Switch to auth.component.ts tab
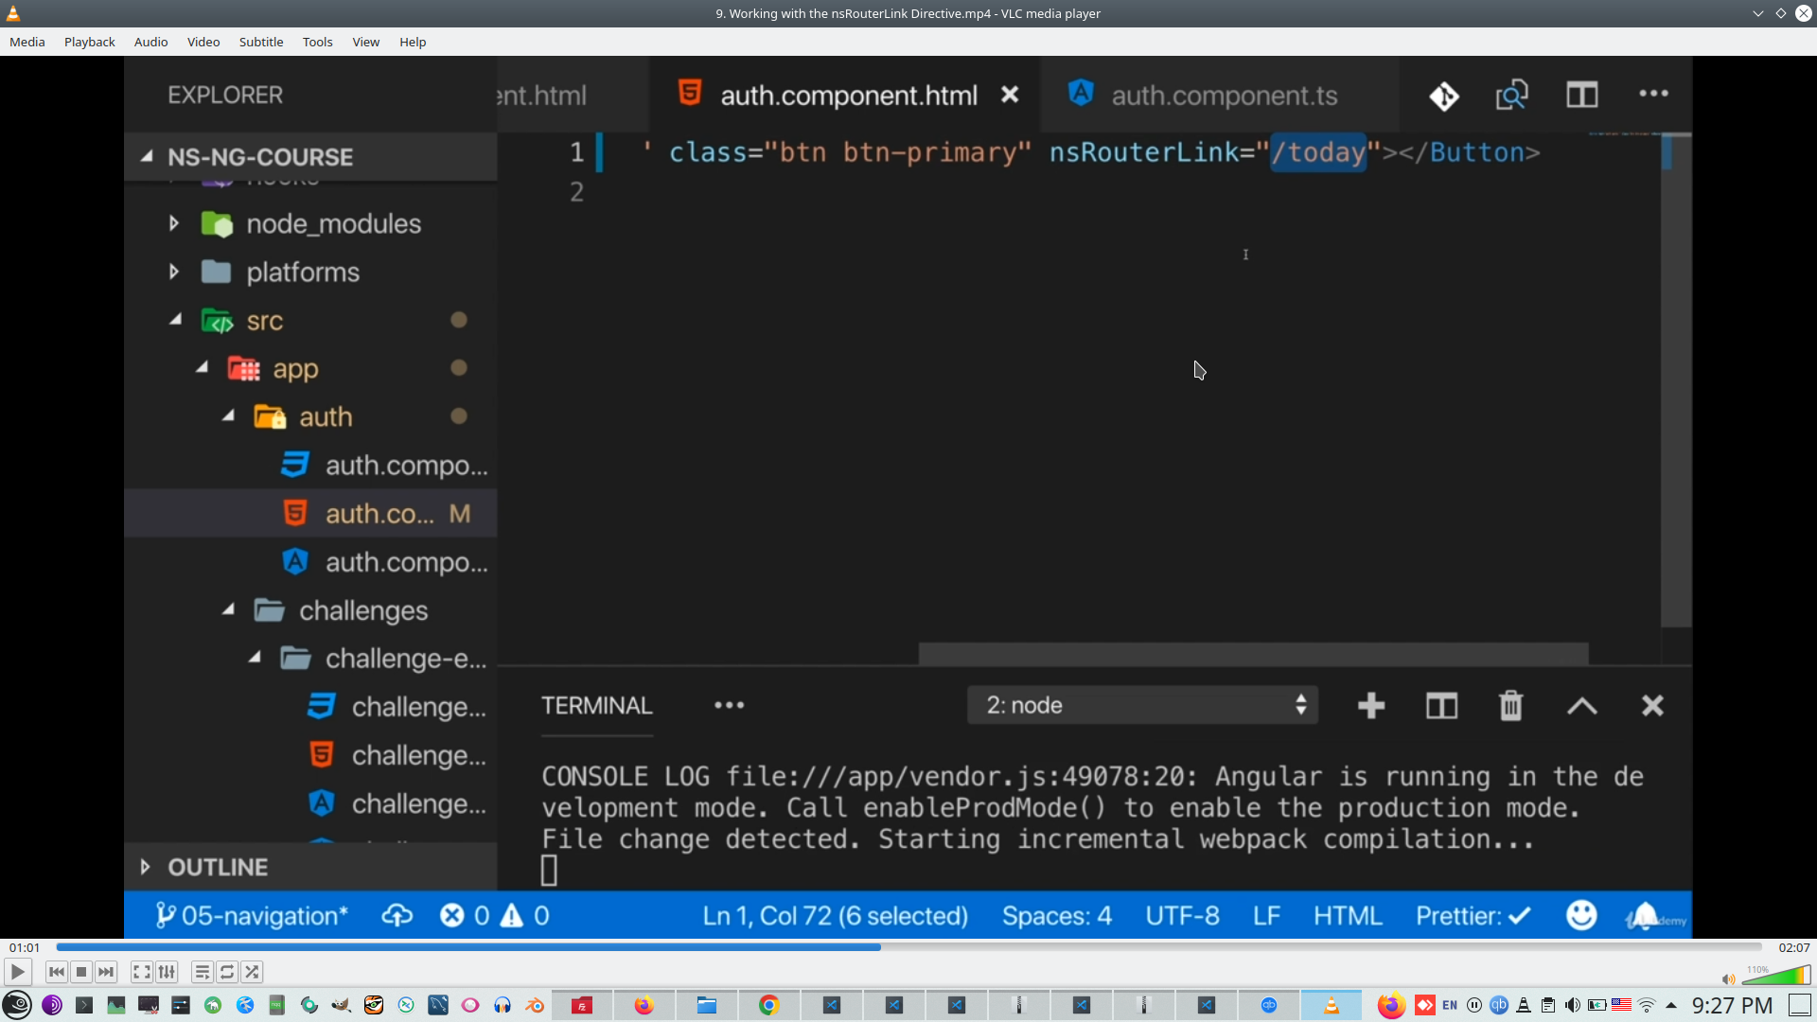Screen dimensions: 1817x1022 [x=1223, y=96]
